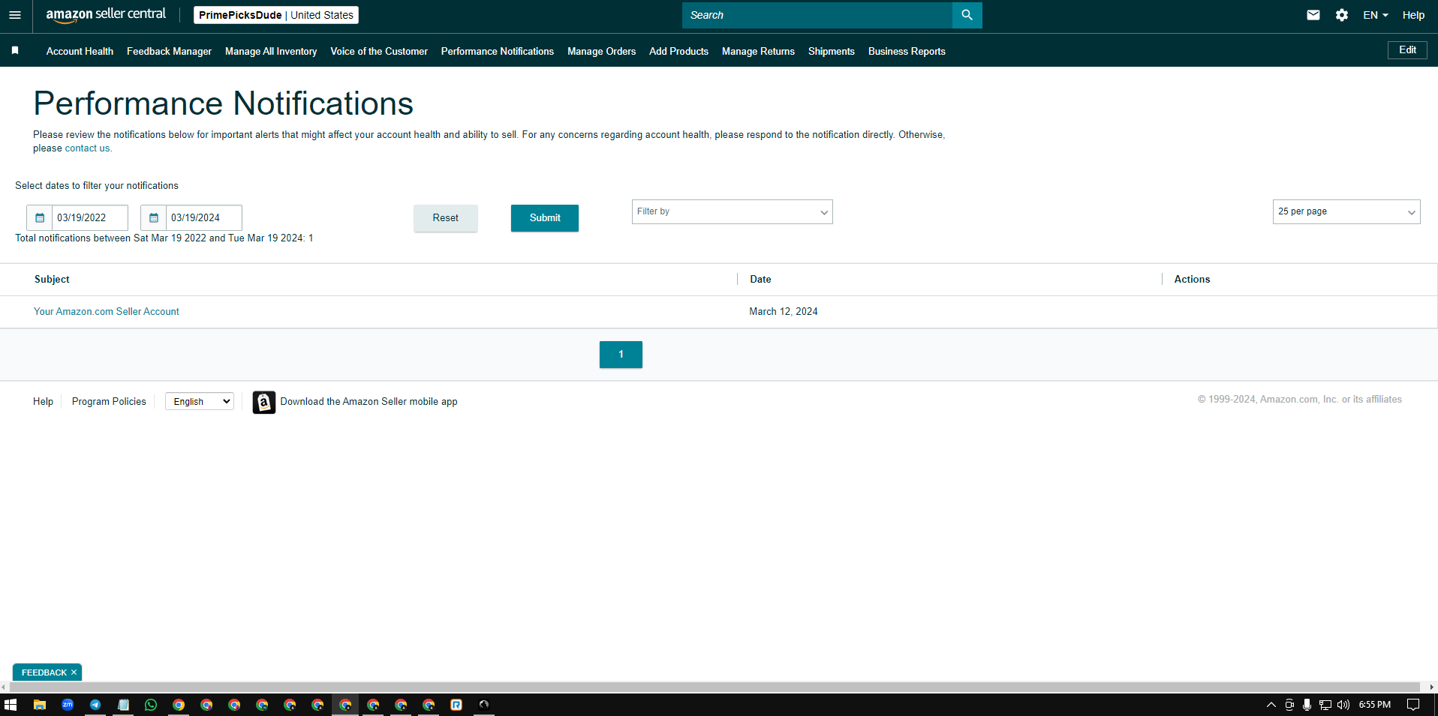This screenshot has height=716, width=1438.
Task: Open Manage All Inventory
Action: point(271,51)
